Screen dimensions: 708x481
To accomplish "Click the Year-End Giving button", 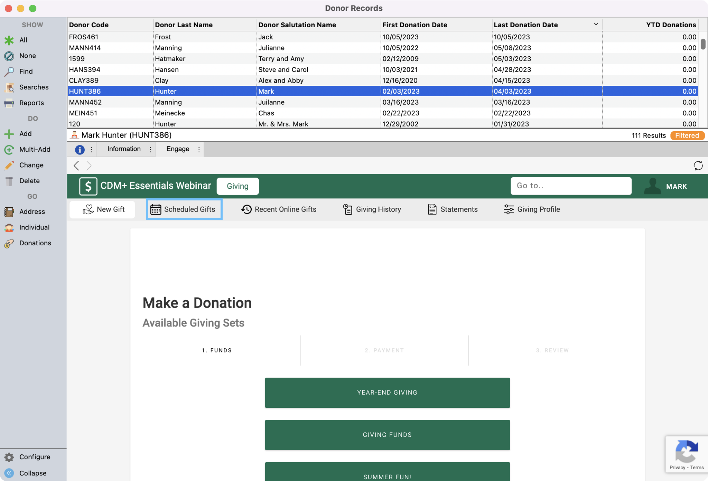I will point(387,393).
